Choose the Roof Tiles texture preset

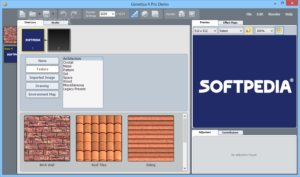pyautogui.click(x=99, y=138)
